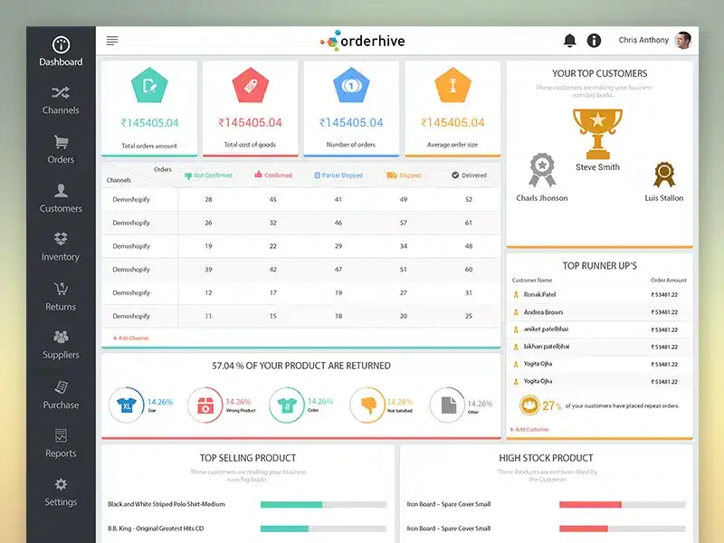Open Suppliers sidebar icon
The width and height of the screenshot is (724, 543).
[x=61, y=337]
